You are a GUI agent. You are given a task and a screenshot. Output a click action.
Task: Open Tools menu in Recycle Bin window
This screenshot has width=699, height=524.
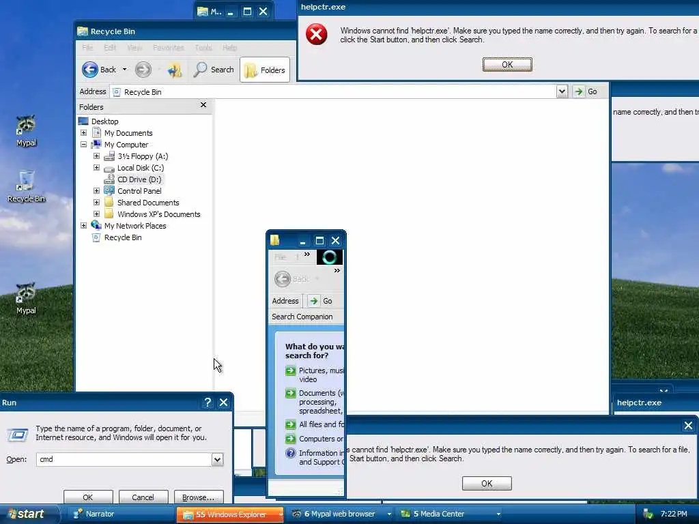coord(203,47)
